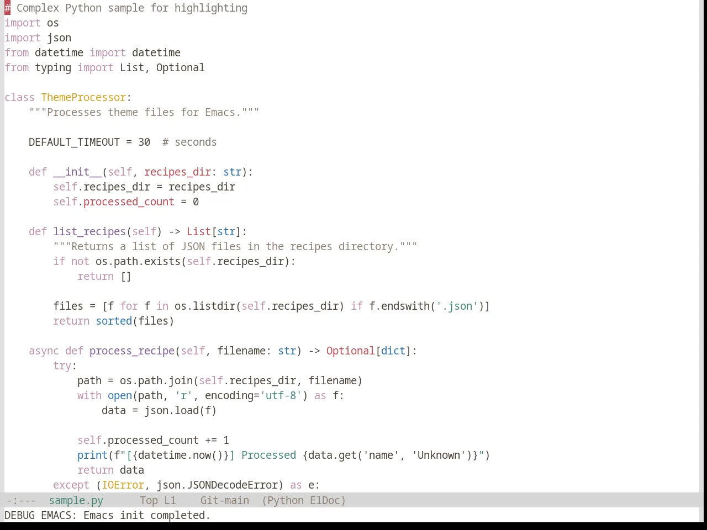This screenshot has height=530, width=707.
Task: Click the print call with f-string
Action: 284,455
